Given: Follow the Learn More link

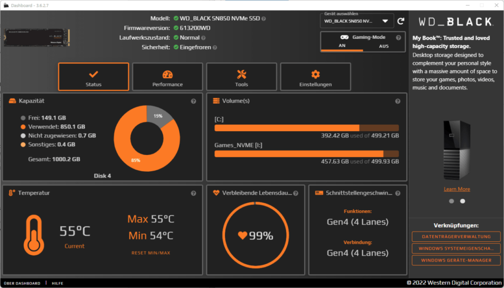Looking at the screenshot, I should pos(457,189).
